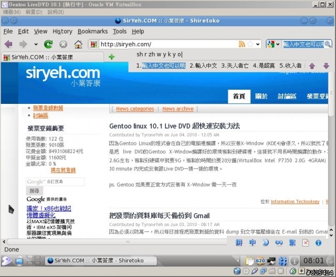Open the Tools menu
Viewport: 336px width, 277px height.
120,31
